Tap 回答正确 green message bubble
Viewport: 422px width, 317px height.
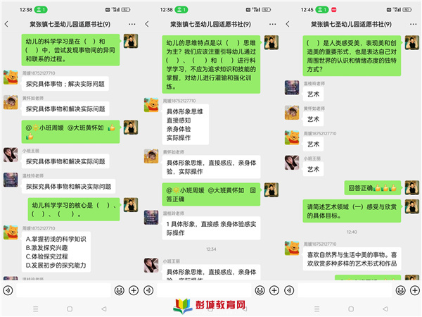click(x=373, y=188)
